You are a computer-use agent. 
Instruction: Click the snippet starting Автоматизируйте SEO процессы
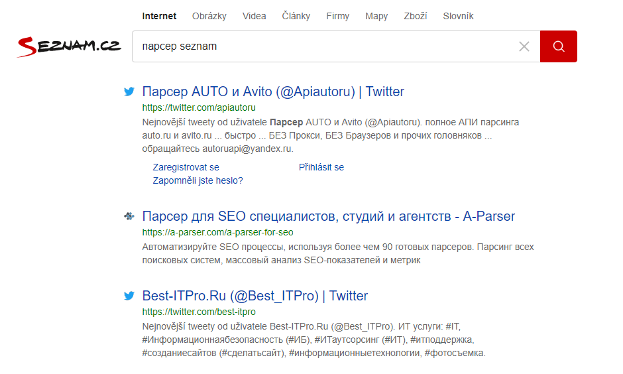tap(338, 253)
